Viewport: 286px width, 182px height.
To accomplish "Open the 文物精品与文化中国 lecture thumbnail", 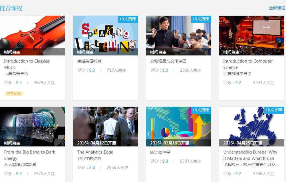I will [x=179, y=36].
